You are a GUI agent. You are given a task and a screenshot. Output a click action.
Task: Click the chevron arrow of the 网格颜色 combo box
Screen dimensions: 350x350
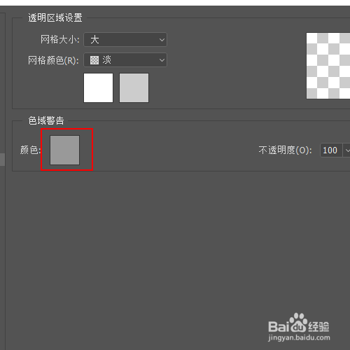click(162, 60)
